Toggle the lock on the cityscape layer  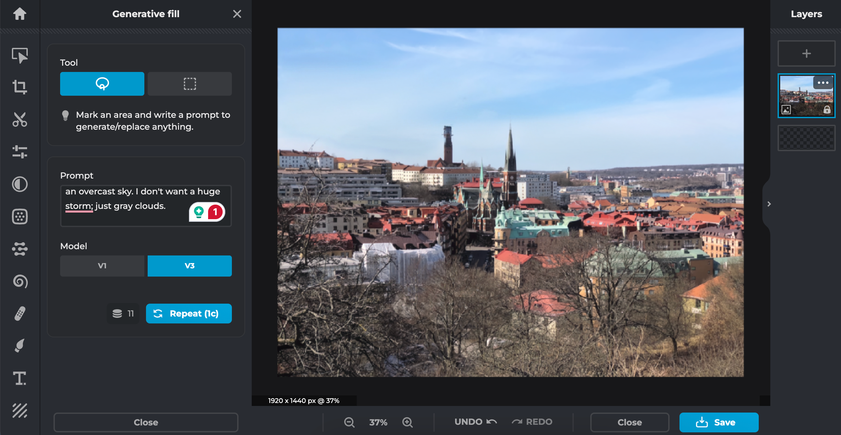tap(827, 110)
